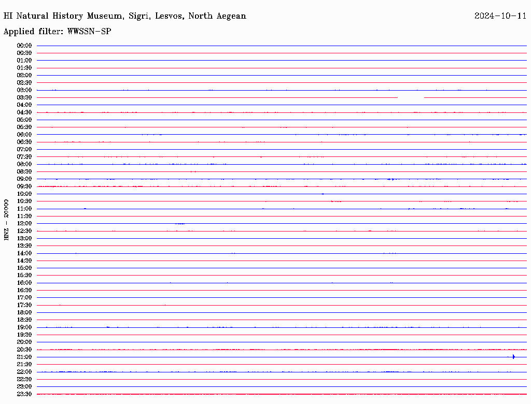The image size is (531, 404).
Task: Click the 16:30 time label
Action: [24, 290]
